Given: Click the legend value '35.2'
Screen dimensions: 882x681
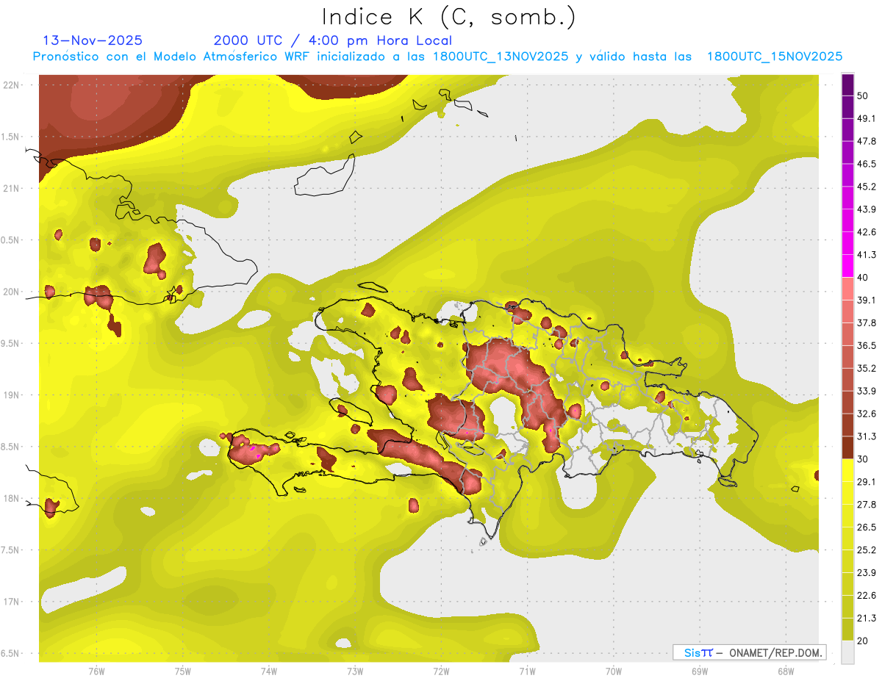Looking at the screenshot, I should click(867, 368).
